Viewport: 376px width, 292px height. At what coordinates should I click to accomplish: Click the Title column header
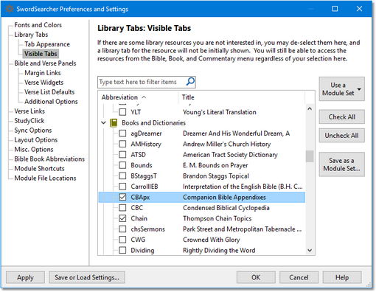pyautogui.click(x=242, y=97)
